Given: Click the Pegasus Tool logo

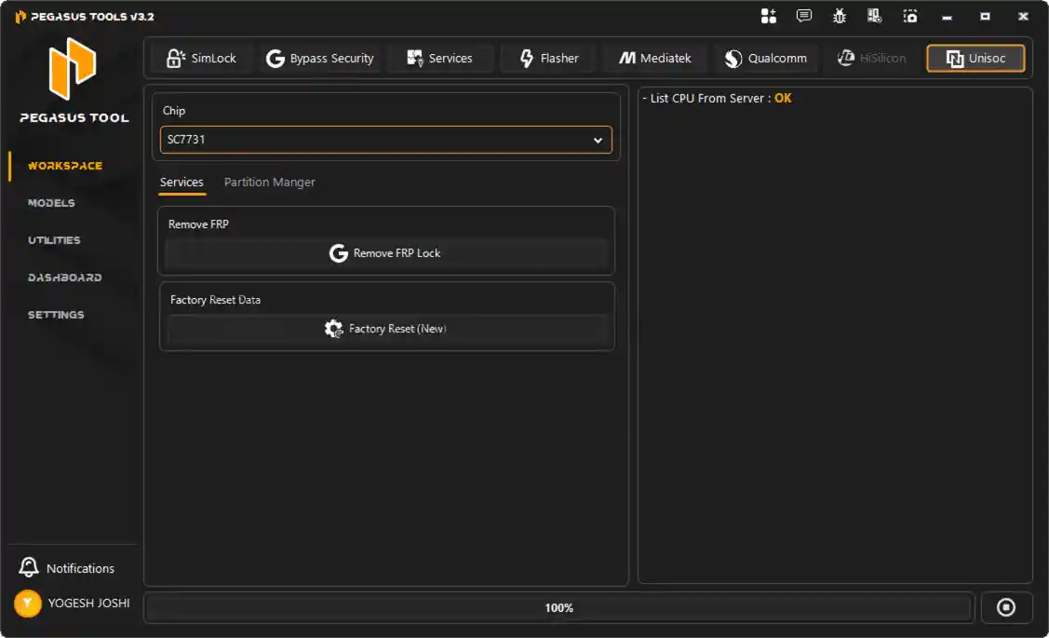Looking at the screenshot, I should [x=73, y=68].
